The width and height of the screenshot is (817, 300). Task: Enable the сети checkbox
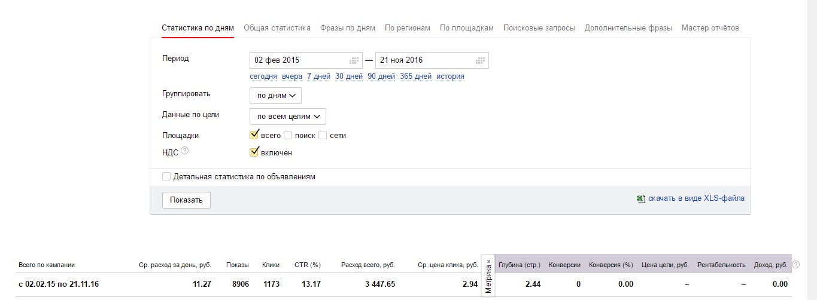point(323,135)
